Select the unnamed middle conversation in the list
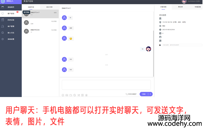Viewport: 203px width, 129px height. click(40, 22)
